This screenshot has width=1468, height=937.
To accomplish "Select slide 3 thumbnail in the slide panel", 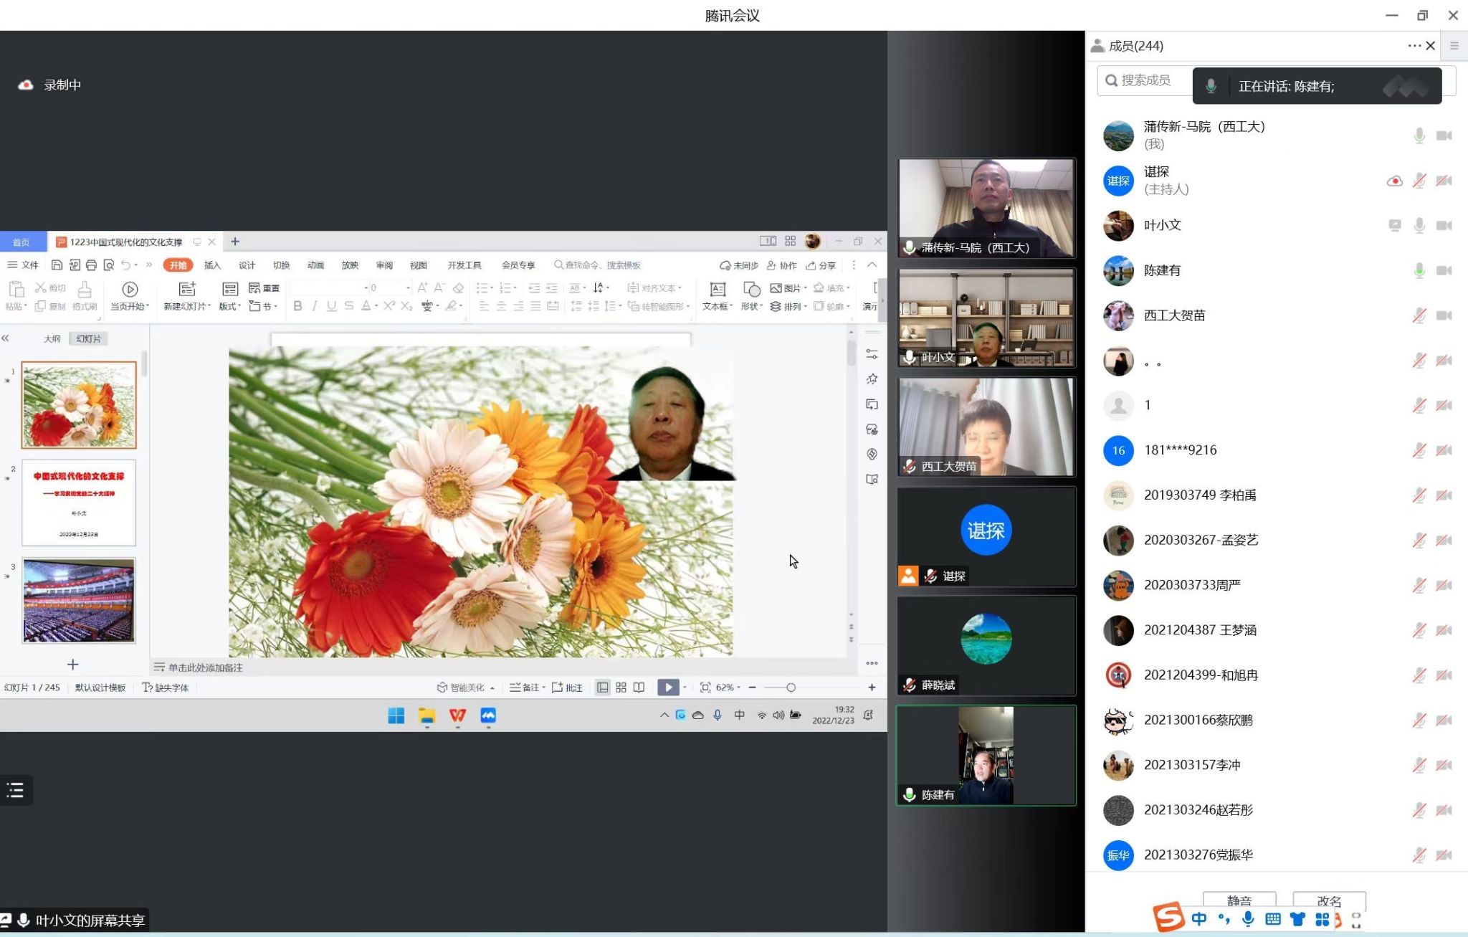I will (x=79, y=599).
